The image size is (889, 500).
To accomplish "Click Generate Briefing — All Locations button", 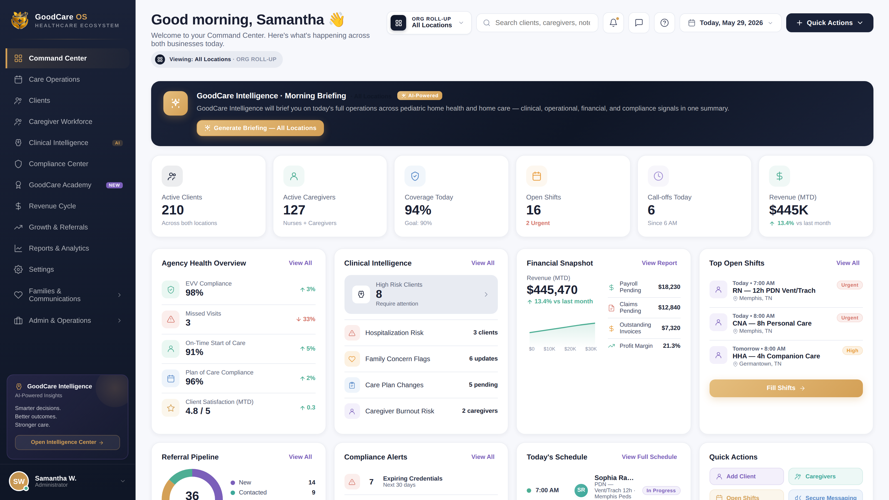I will click(260, 128).
